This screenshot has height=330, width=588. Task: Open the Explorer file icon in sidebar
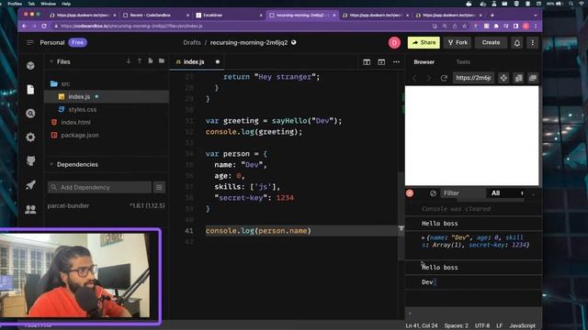30,90
